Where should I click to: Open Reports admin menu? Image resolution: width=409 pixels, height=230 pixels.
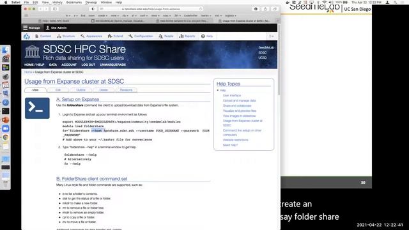click(187, 36)
